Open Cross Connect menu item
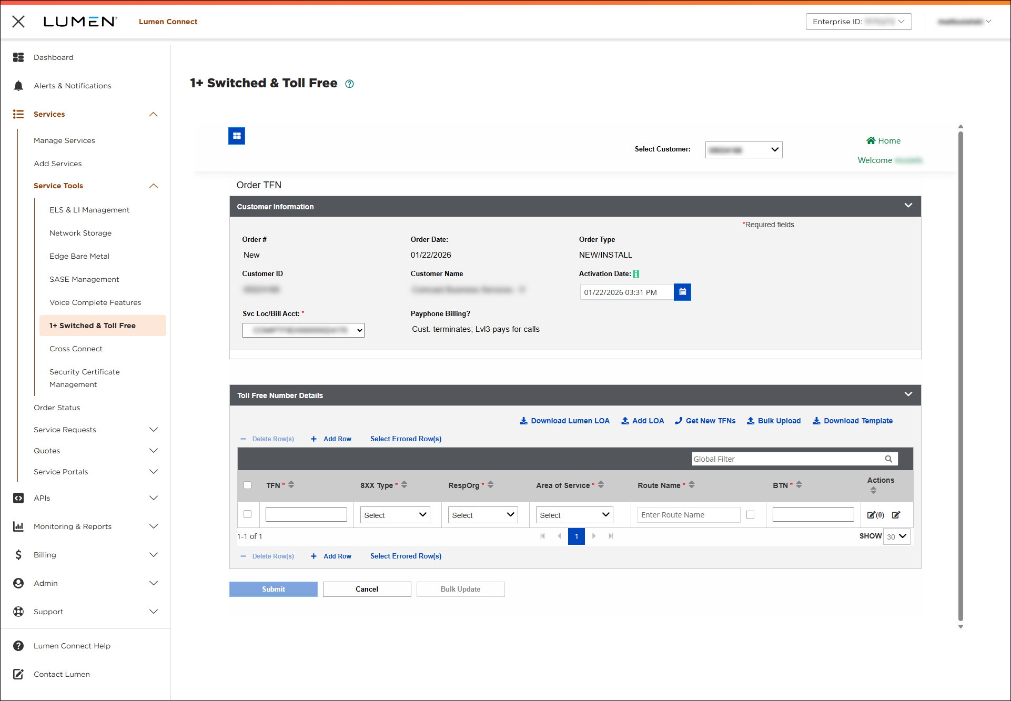The width and height of the screenshot is (1011, 701). [76, 349]
